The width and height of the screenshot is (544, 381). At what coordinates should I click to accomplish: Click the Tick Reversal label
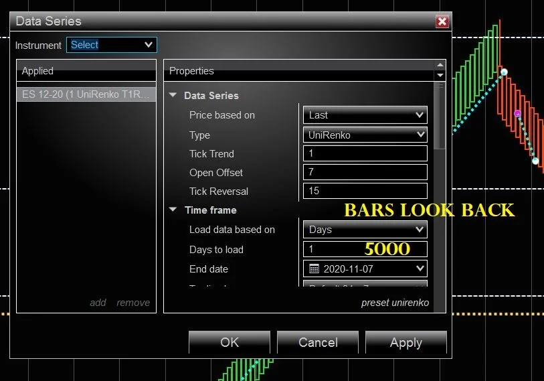click(x=219, y=192)
